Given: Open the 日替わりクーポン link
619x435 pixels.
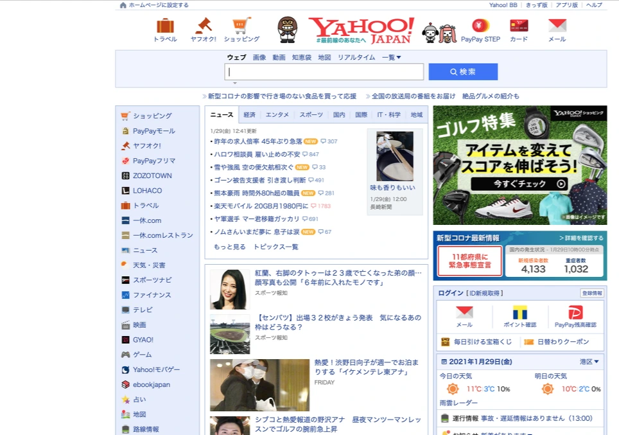Looking at the screenshot, I should [563, 342].
